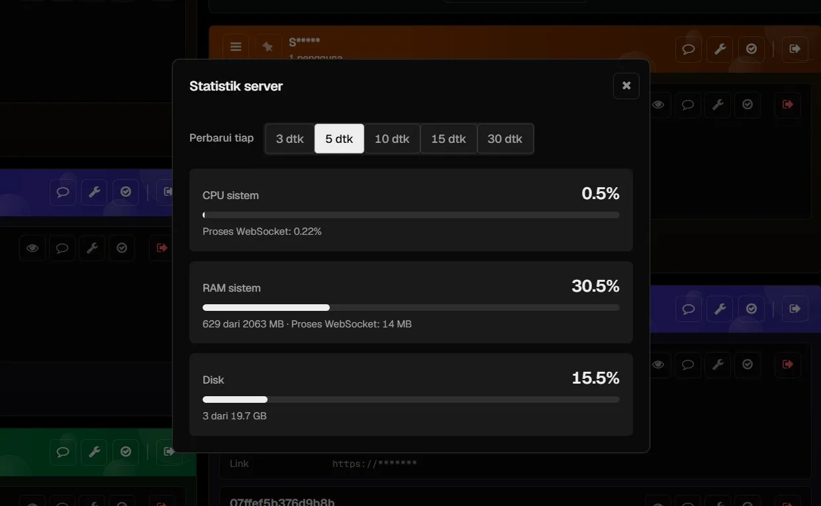Click pin icon in orange S***** header

(x=268, y=47)
